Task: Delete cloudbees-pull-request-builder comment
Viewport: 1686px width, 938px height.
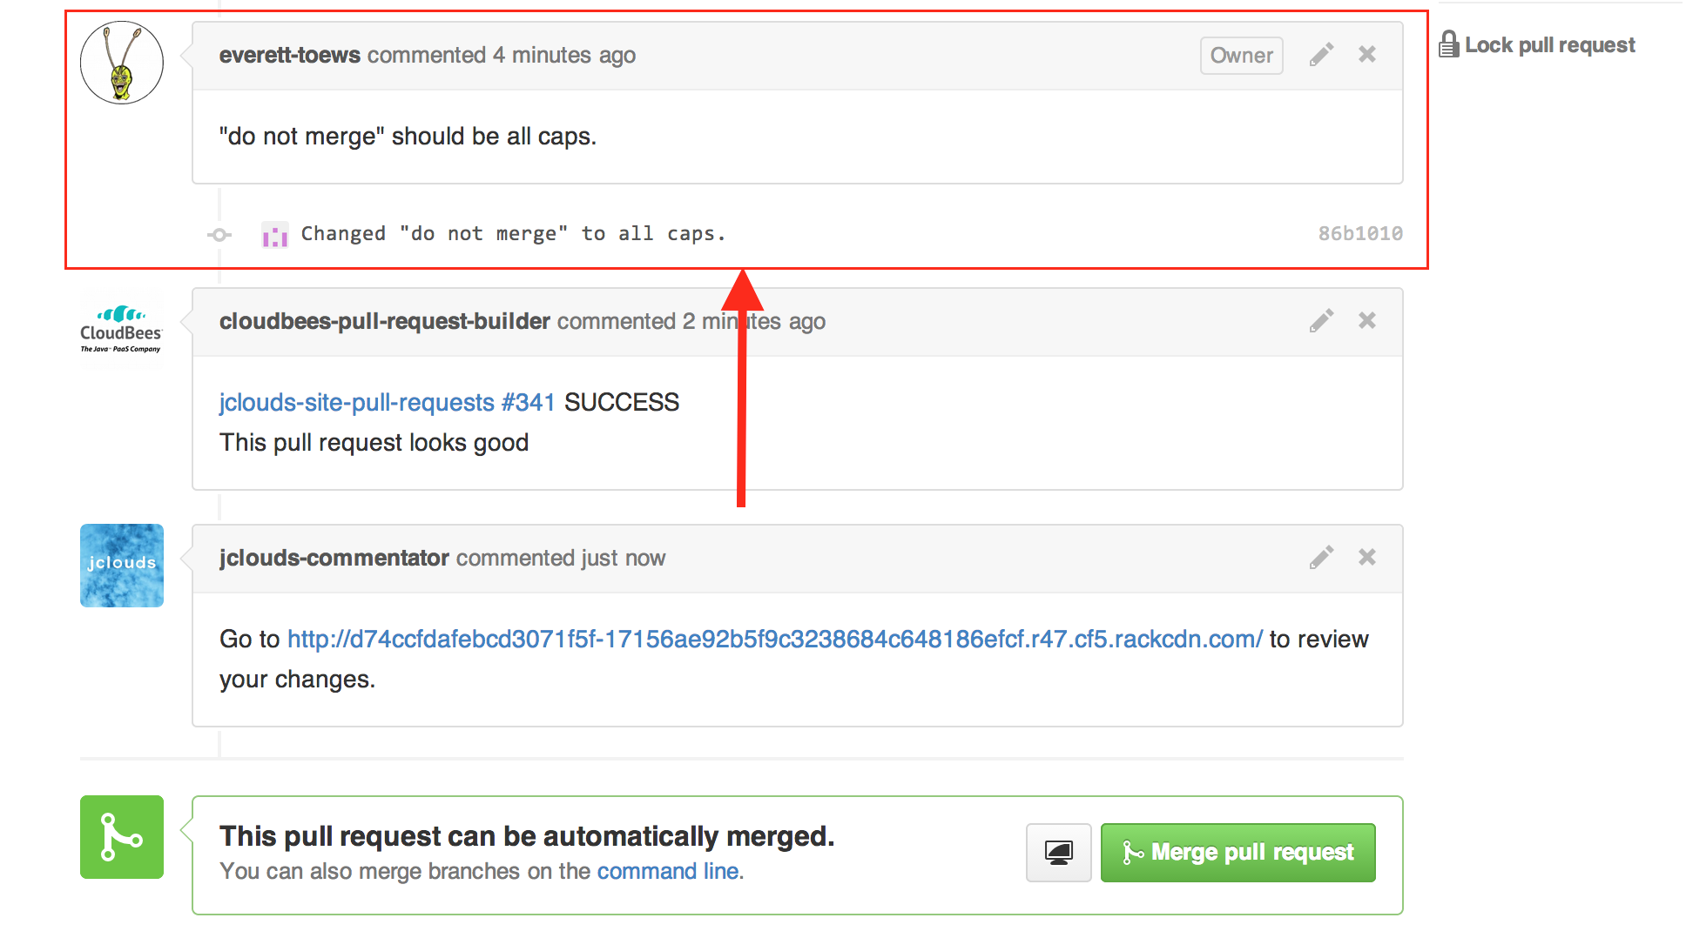Action: [1367, 321]
